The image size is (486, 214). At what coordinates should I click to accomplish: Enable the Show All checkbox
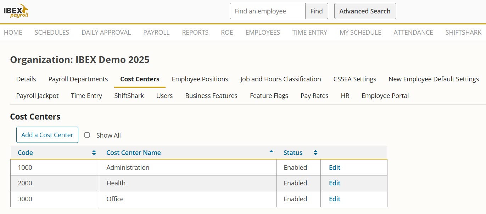click(87, 135)
